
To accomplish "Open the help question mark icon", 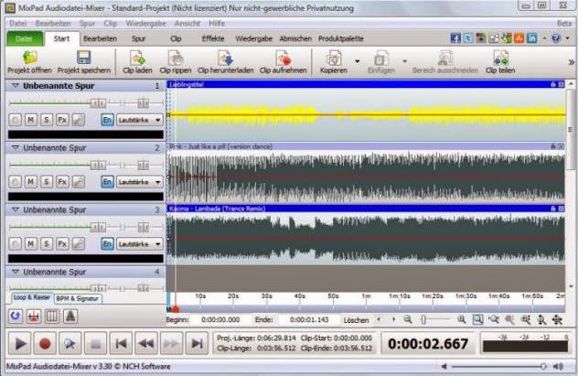I will [556, 38].
